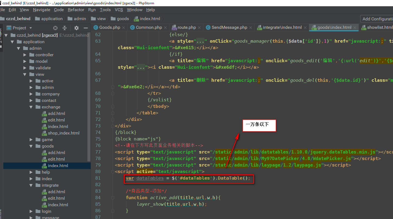This screenshot has width=393, height=219.
Task: Select index.html under integrate folder
Action: click(58, 205)
